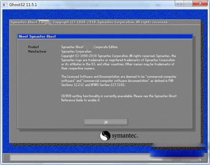
Task: Click the Reference Guide to enable it line
Action: [x=81, y=100]
